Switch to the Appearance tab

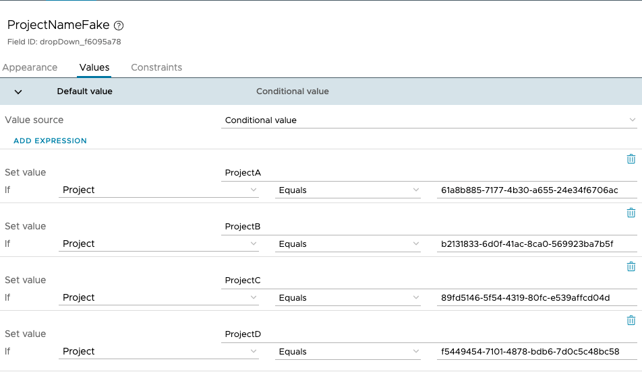pos(30,67)
